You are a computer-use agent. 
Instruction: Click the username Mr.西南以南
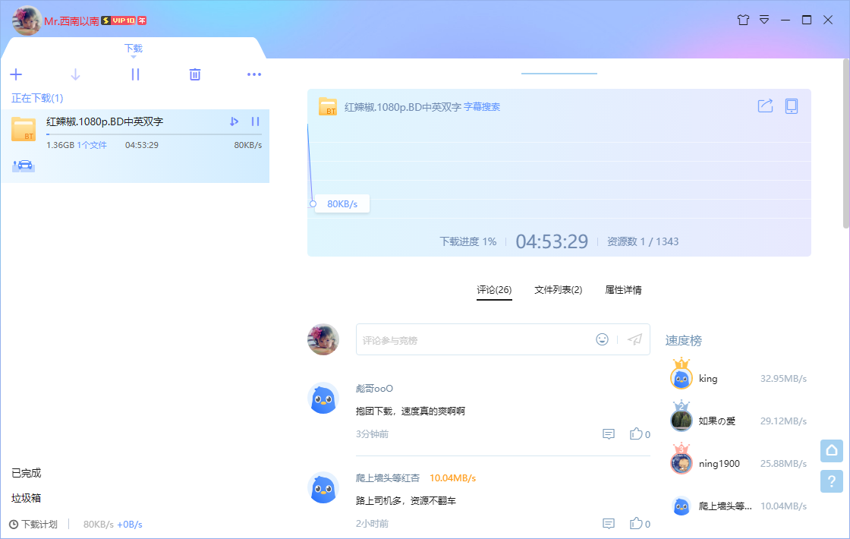[71, 20]
